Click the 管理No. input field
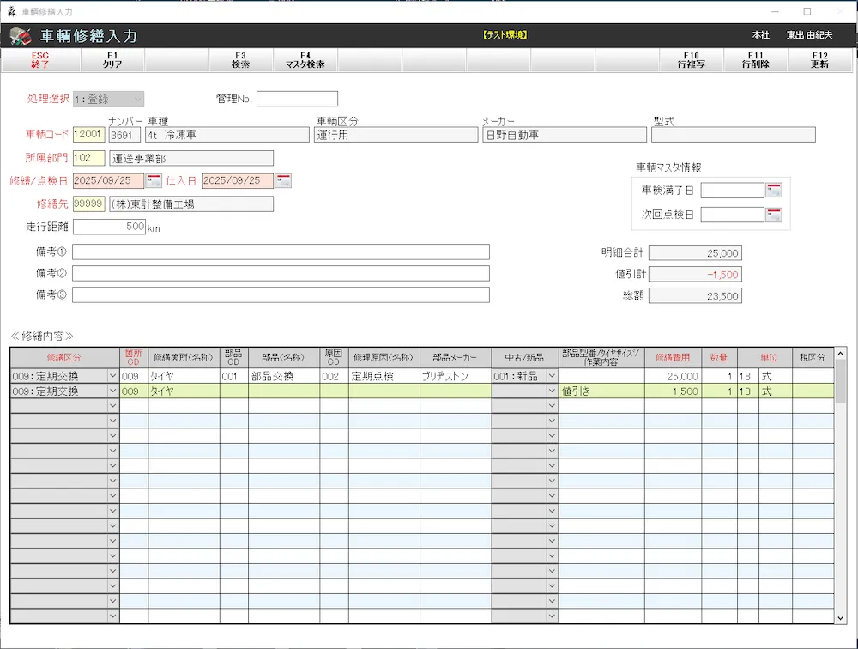Image resolution: width=858 pixels, height=649 pixels. [x=297, y=99]
